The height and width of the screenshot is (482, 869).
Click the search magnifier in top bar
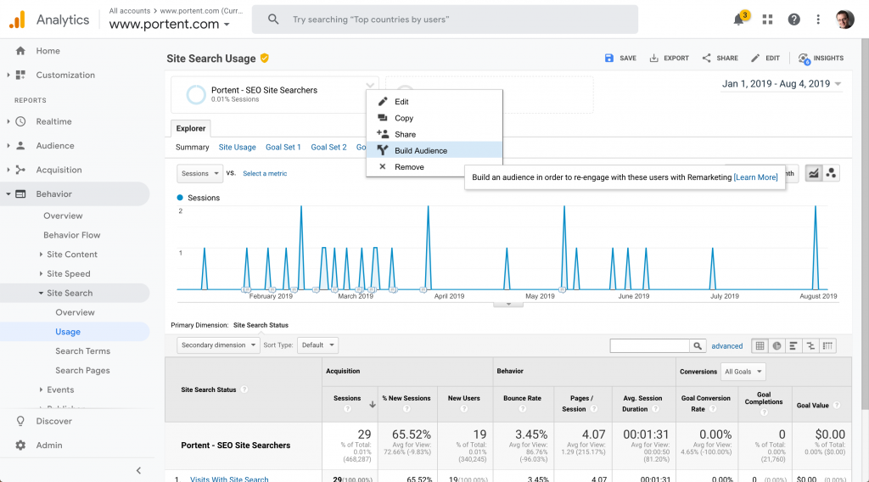click(x=273, y=20)
